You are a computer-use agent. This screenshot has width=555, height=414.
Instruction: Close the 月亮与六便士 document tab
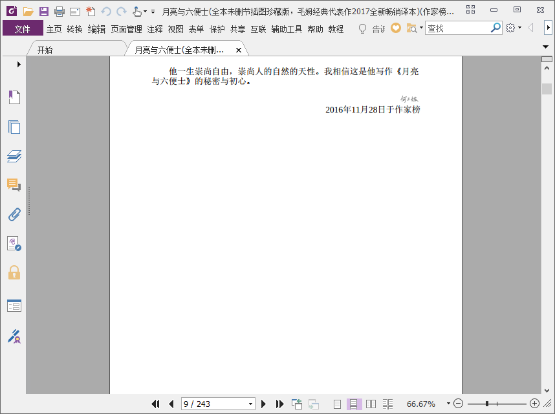(x=239, y=50)
